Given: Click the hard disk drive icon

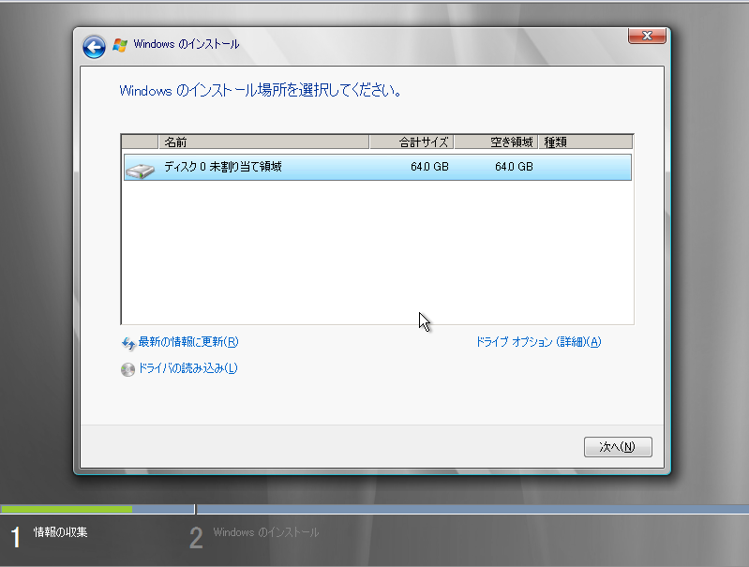Looking at the screenshot, I should pyautogui.click(x=140, y=170).
